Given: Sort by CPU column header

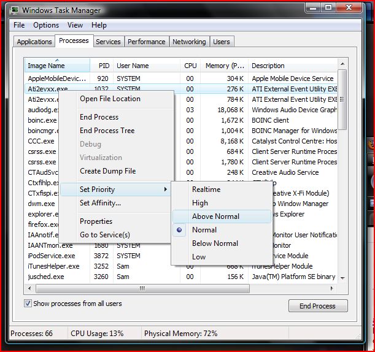Looking at the screenshot, I should coord(190,66).
